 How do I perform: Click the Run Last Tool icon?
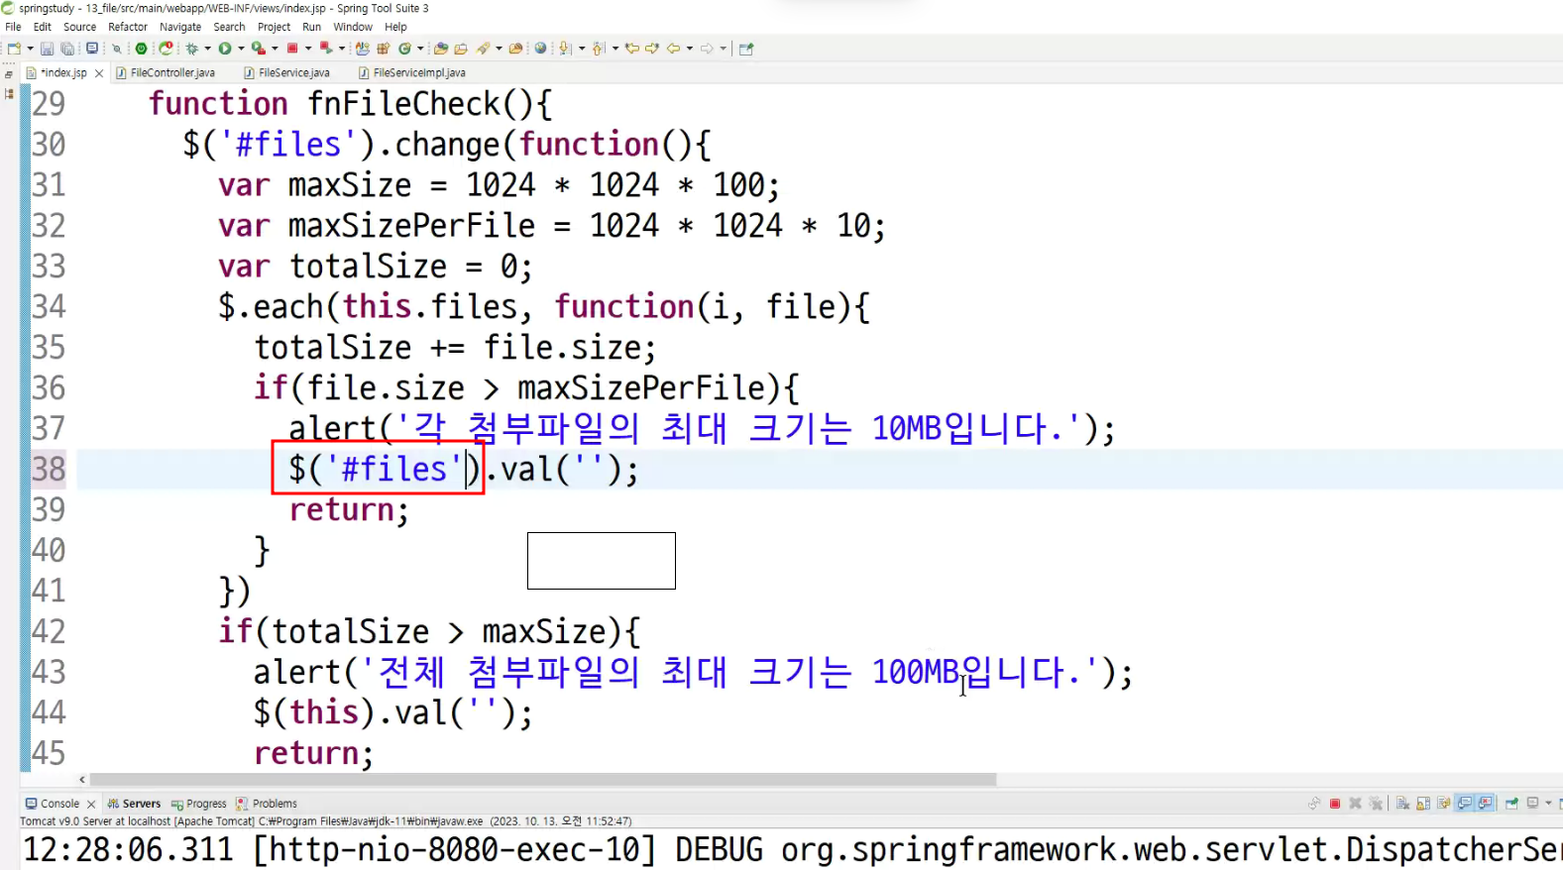[x=258, y=48]
